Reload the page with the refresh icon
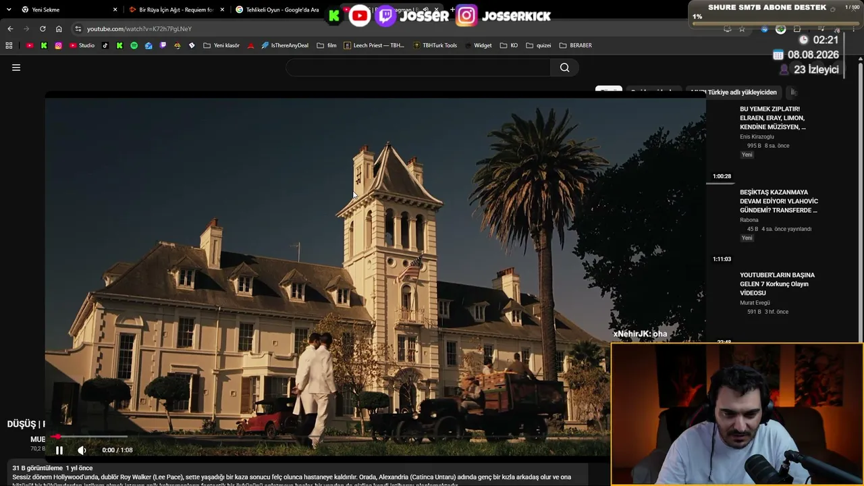 pyautogui.click(x=43, y=29)
